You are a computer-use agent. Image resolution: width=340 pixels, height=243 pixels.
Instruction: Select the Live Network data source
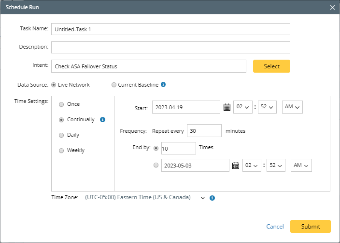click(x=54, y=85)
